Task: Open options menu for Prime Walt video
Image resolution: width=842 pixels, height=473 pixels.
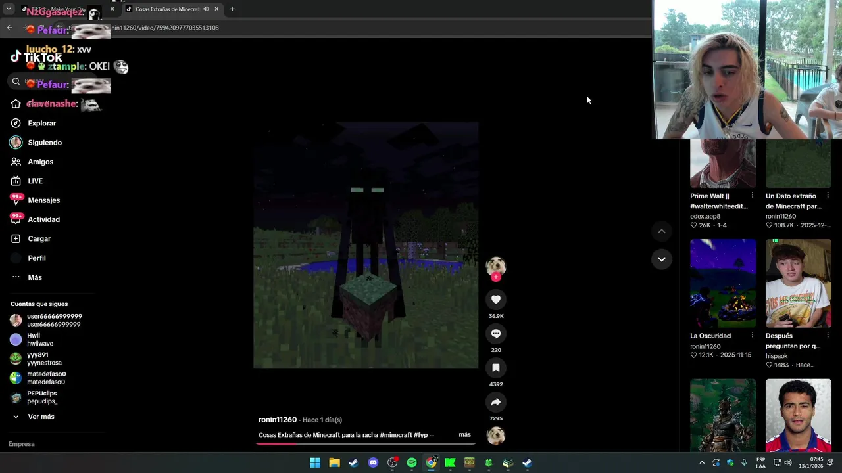Action: (752, 196)
